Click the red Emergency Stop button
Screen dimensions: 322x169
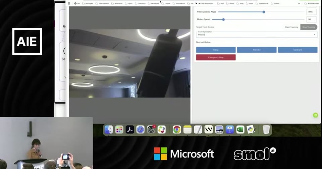coord(216,57)
